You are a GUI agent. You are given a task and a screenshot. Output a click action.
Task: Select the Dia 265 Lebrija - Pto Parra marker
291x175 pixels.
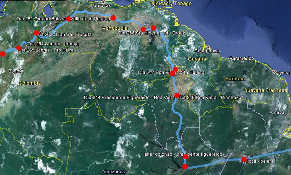(x=19, y=48)
